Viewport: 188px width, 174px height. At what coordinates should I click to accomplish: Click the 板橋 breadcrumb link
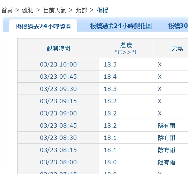tap(102, 10)
